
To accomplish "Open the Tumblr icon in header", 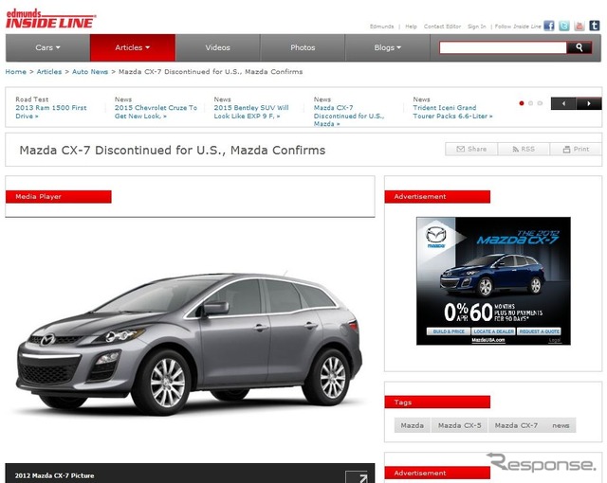I will coord(595,26).
